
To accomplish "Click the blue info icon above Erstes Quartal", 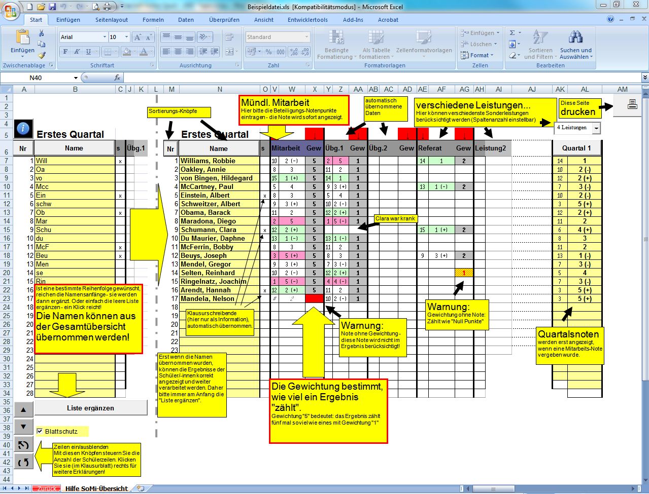I will pyautogui.click(x=22, y=128).
